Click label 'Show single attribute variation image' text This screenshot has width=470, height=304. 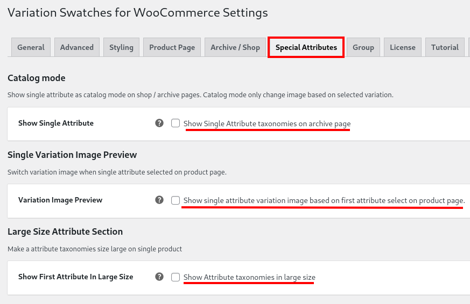coord(324,200)
